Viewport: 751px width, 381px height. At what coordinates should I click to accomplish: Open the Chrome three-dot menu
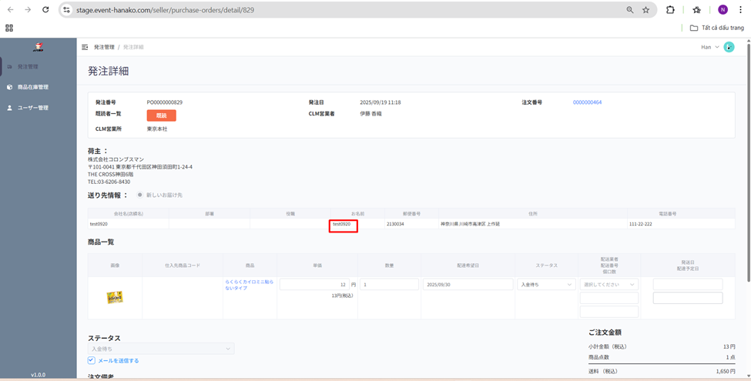[x=740, y=10]
